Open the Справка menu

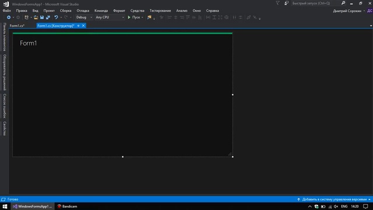212,10
